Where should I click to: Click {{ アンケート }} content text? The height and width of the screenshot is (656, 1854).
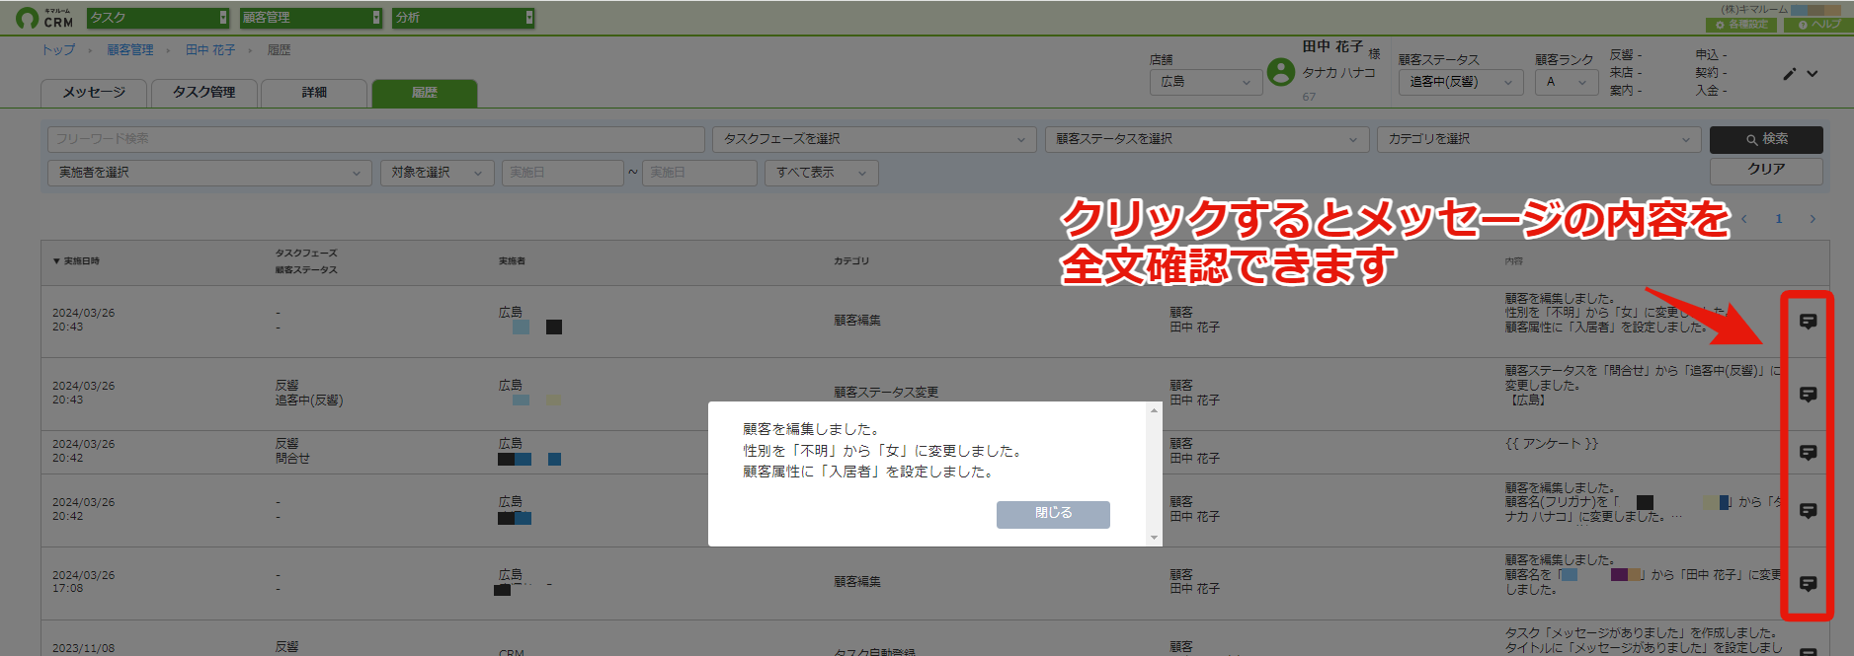(x=1551, y=444)
